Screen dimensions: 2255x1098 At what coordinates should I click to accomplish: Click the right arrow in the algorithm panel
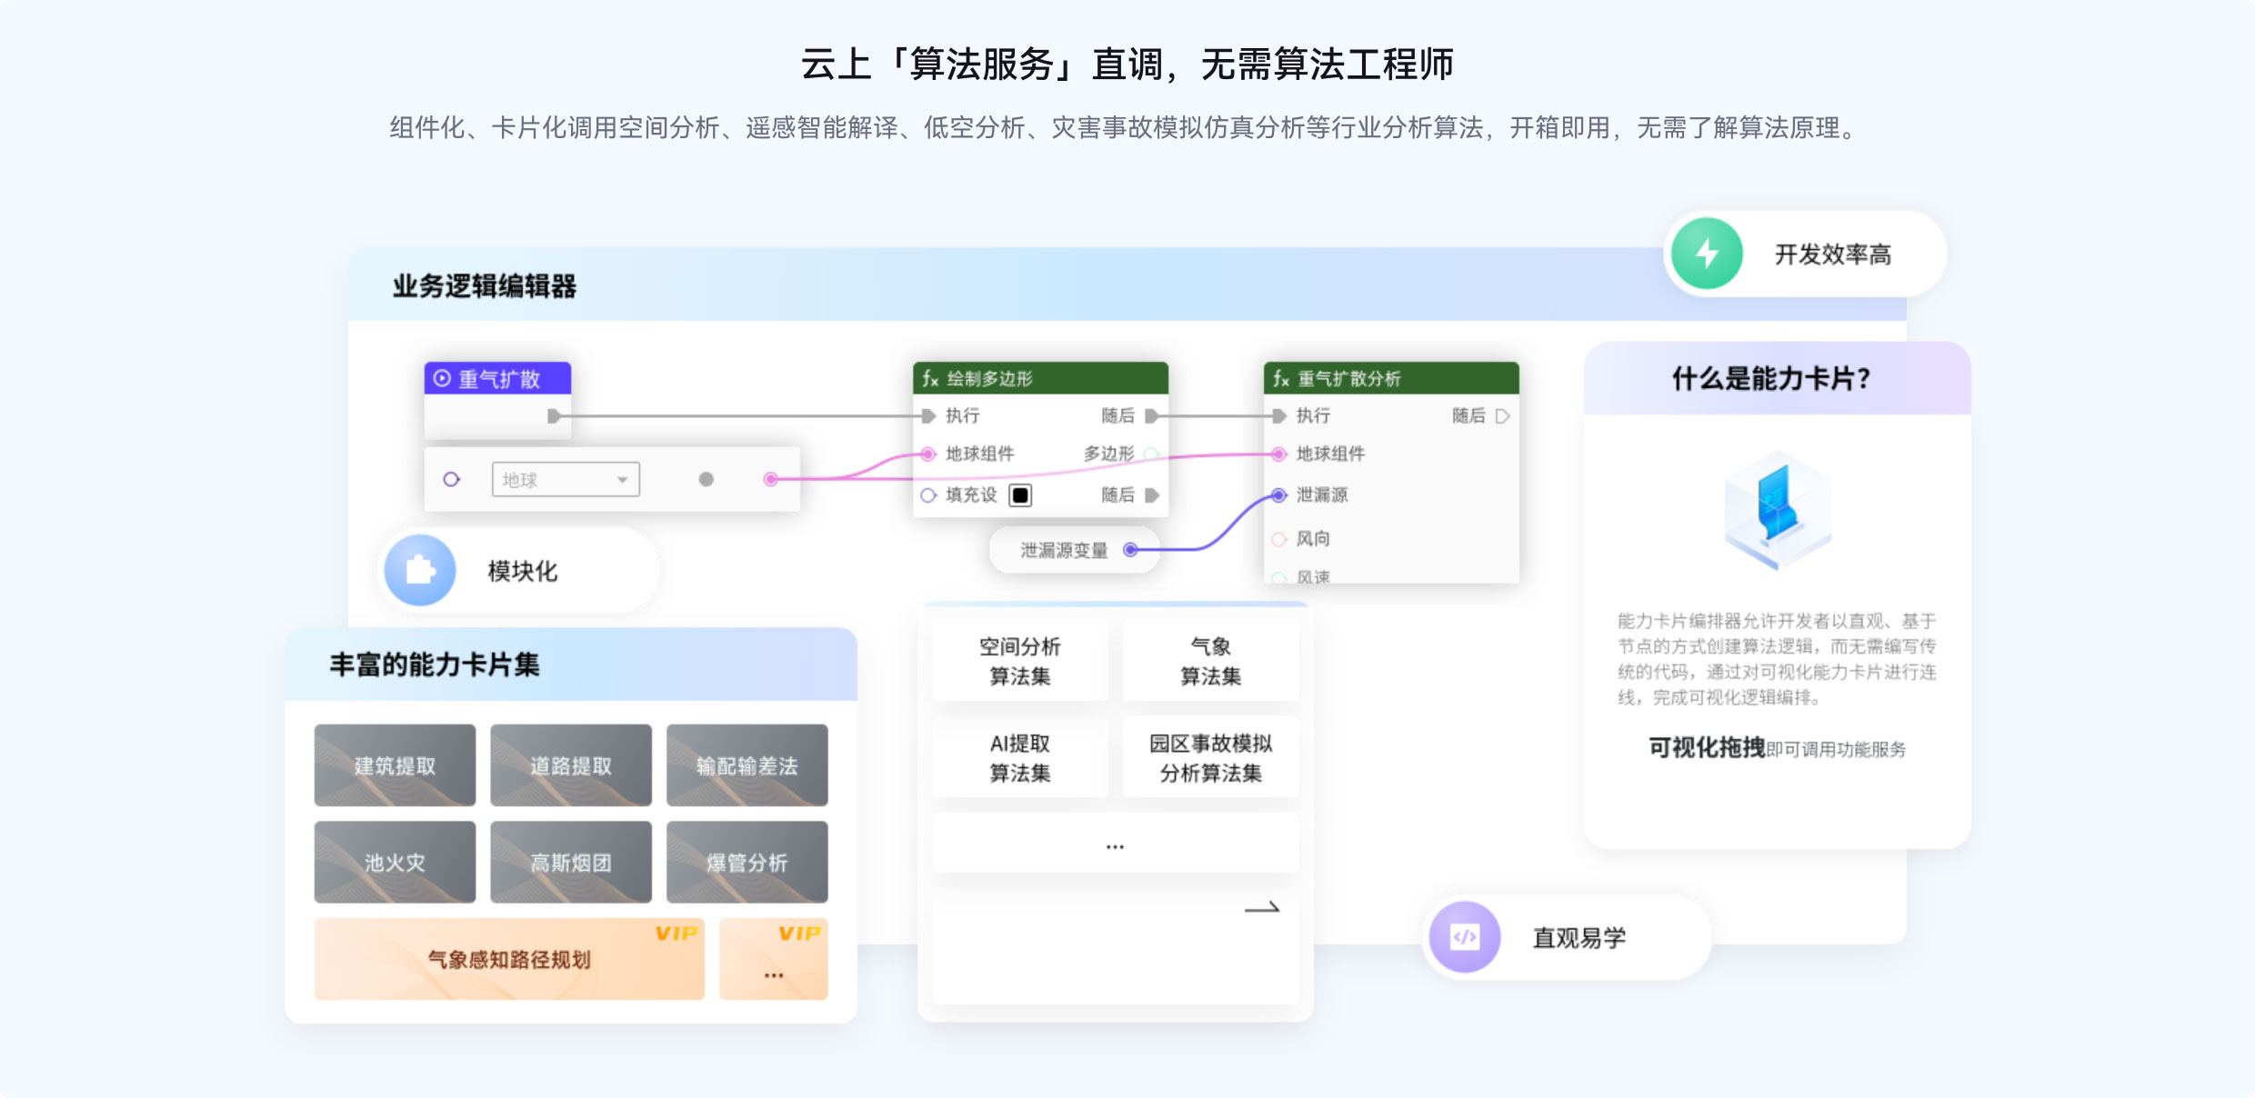click(1261, 907)
